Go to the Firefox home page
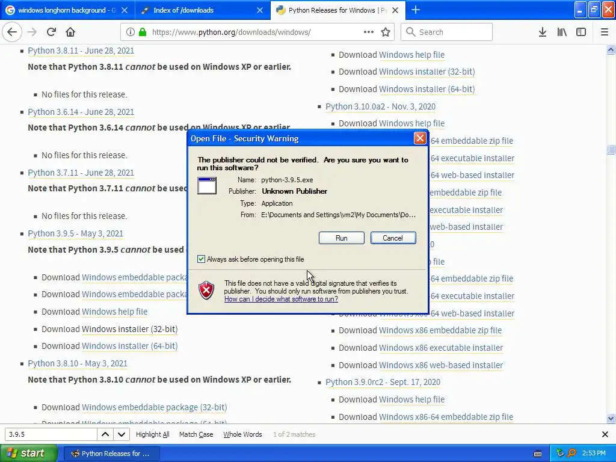This screenshot has height=462, width=616. tap(70, 32)
